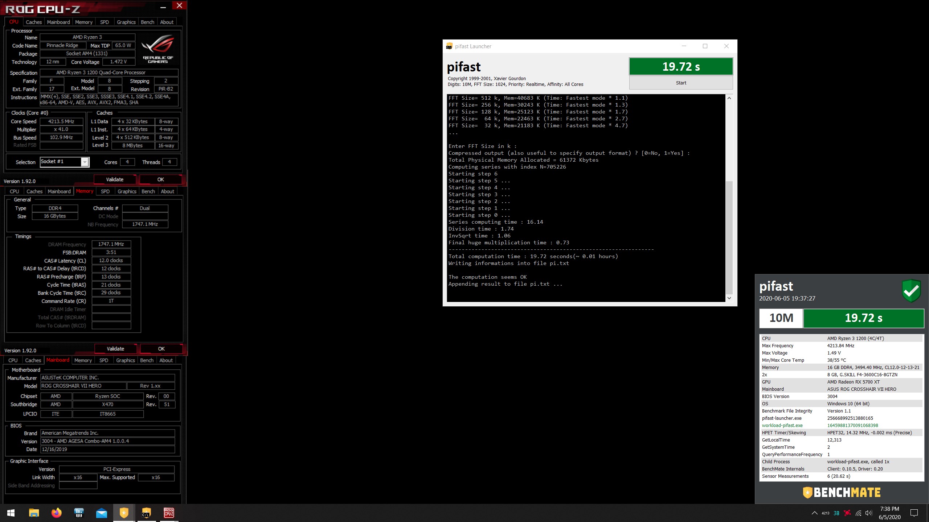This screenshot has width=929, height=522.
Task: Click the Republic of Gamers logo in CPU-Z
Action: (x=158, y=49)
